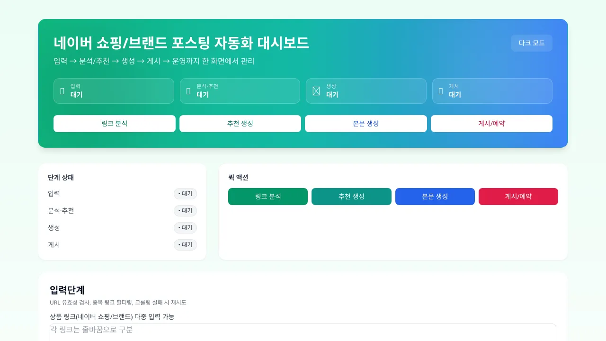Screen dimensions: 606x341
Task: Start the blue 본문 생성 quick action
Action: (435, 197)
